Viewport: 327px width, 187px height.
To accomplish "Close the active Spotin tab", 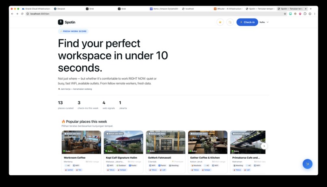I will (x=306, y=9).
